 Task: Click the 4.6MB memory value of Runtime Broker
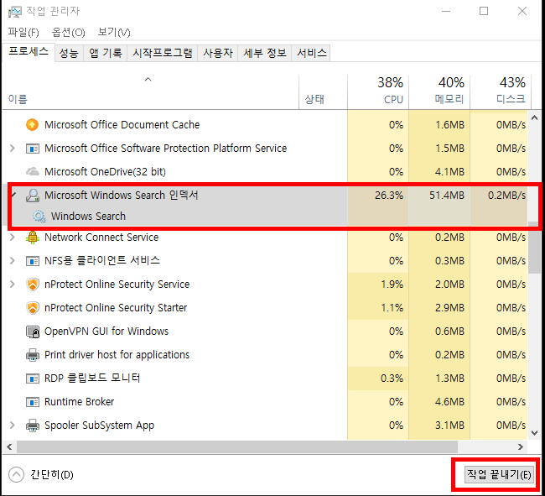pos(449,402)
